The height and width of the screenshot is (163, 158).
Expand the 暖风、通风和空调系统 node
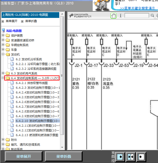tap(3, 144)
